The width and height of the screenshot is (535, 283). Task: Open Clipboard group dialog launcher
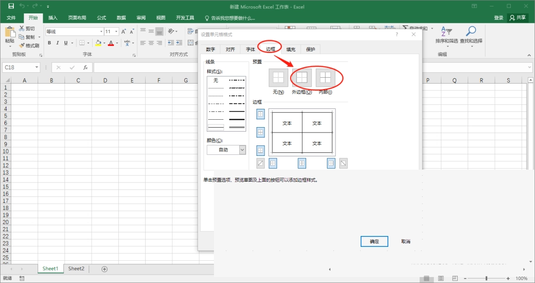(41, 55)
